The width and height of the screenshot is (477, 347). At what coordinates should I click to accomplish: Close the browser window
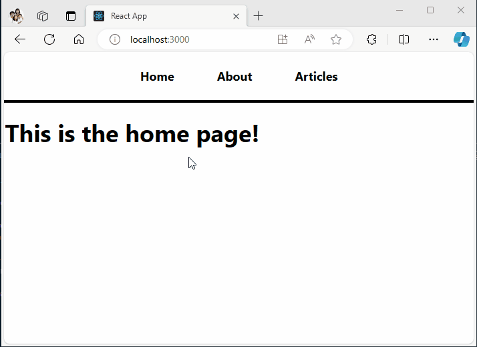click(x=461, y=10)
